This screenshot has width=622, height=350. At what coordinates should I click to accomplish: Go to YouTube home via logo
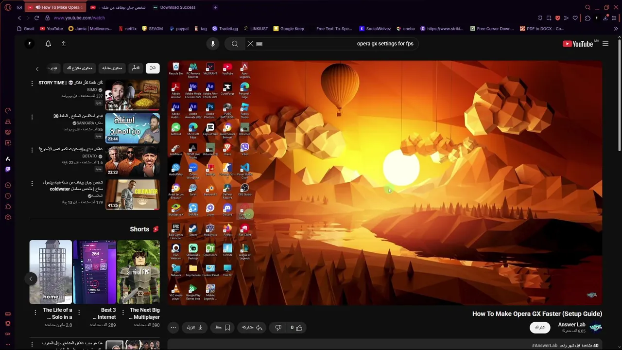(x=577, y=44)
